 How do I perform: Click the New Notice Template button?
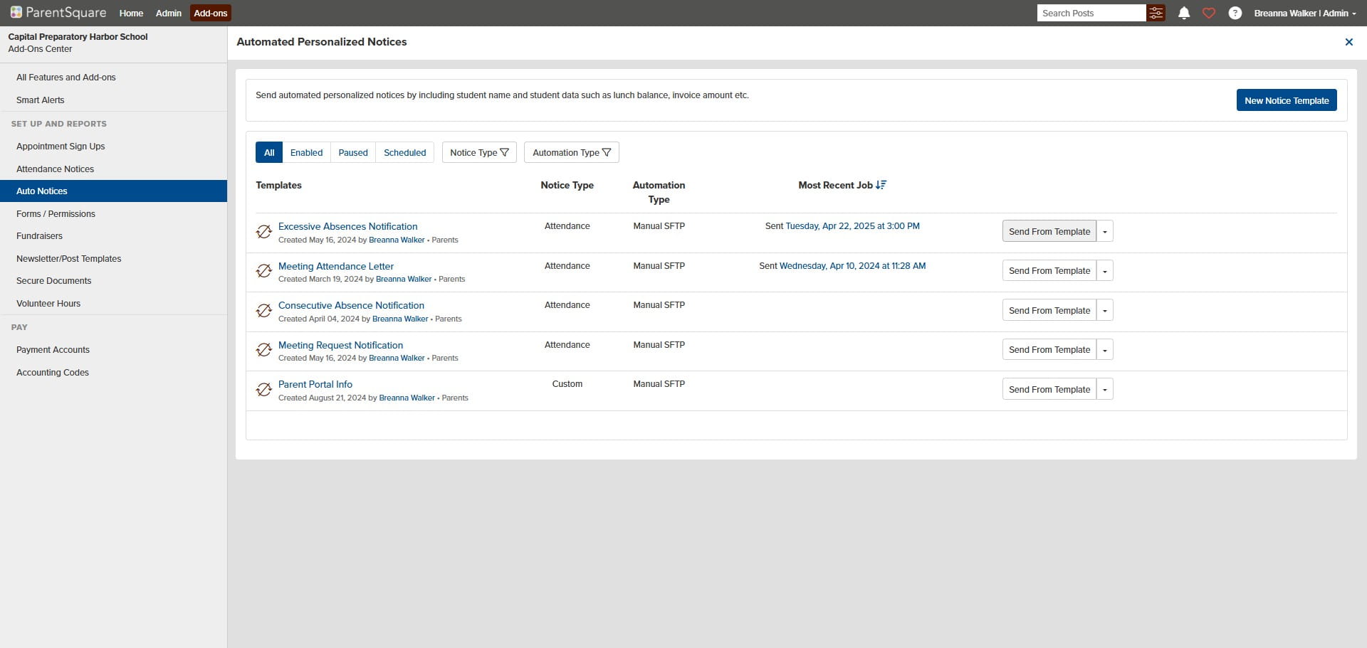click(1287, 100)
